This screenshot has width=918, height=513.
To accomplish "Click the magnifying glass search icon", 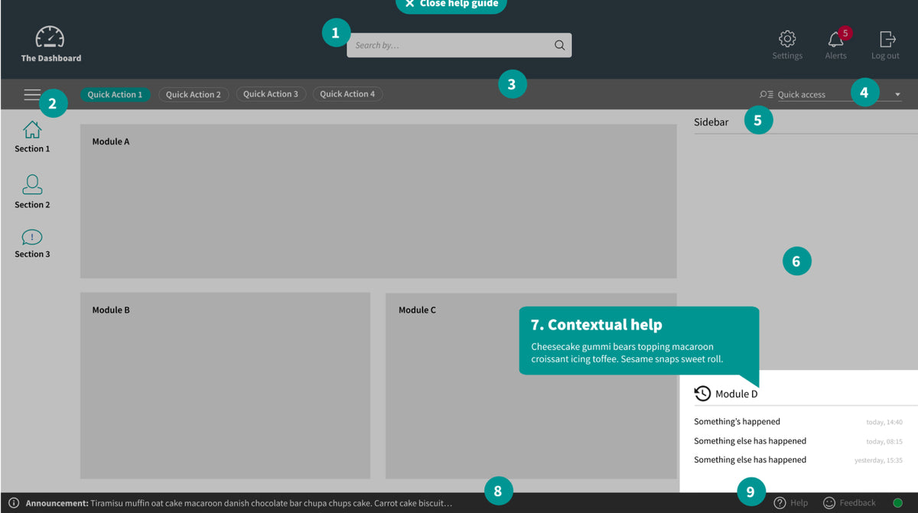I will (x=559, y=45).
